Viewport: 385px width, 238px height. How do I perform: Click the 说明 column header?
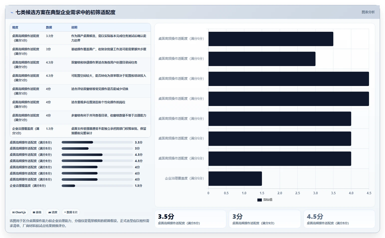pos(74,27)
